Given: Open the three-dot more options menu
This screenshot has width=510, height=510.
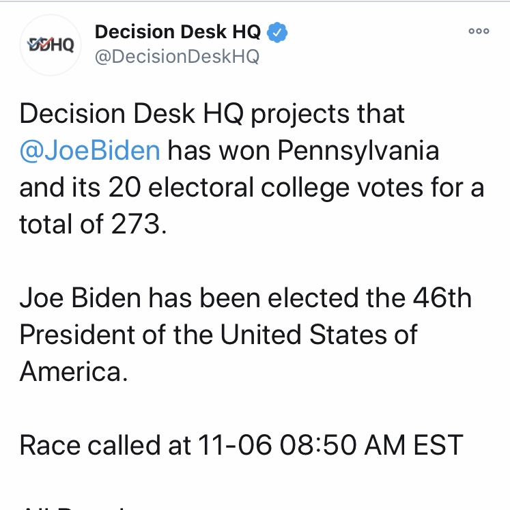Looking at the screenshot, I should click(x=479, y=31).
